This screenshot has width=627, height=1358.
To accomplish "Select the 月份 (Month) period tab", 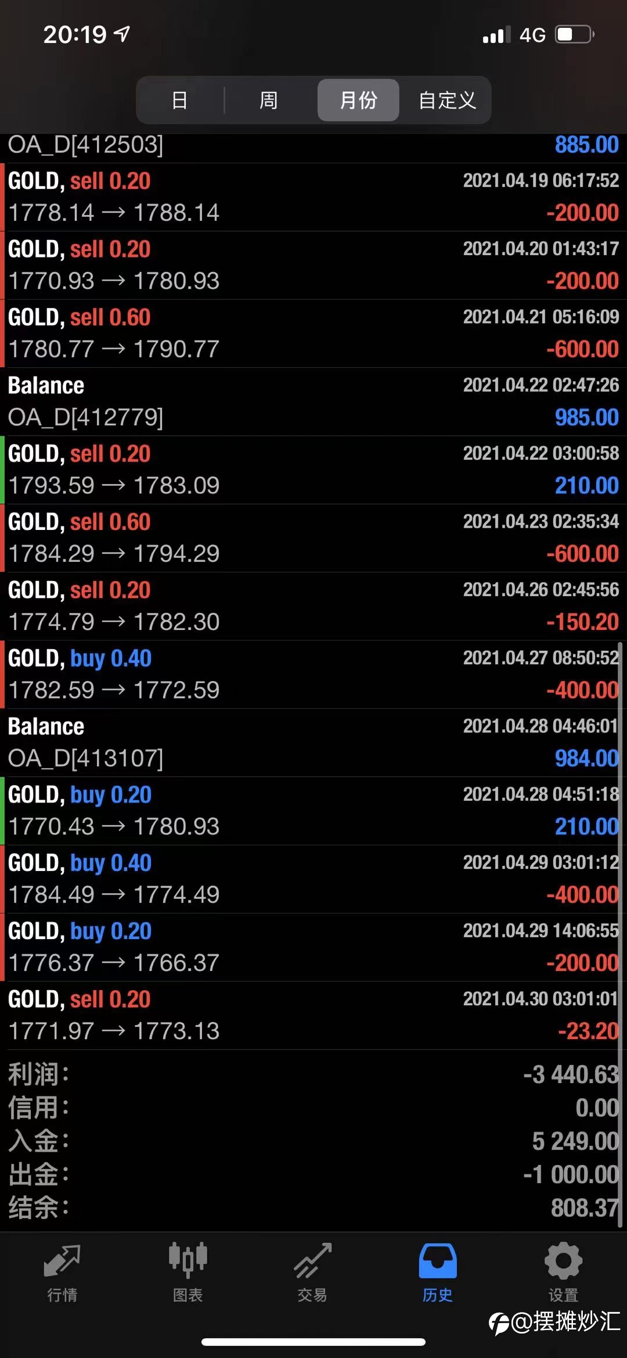I will pos(358,100).
